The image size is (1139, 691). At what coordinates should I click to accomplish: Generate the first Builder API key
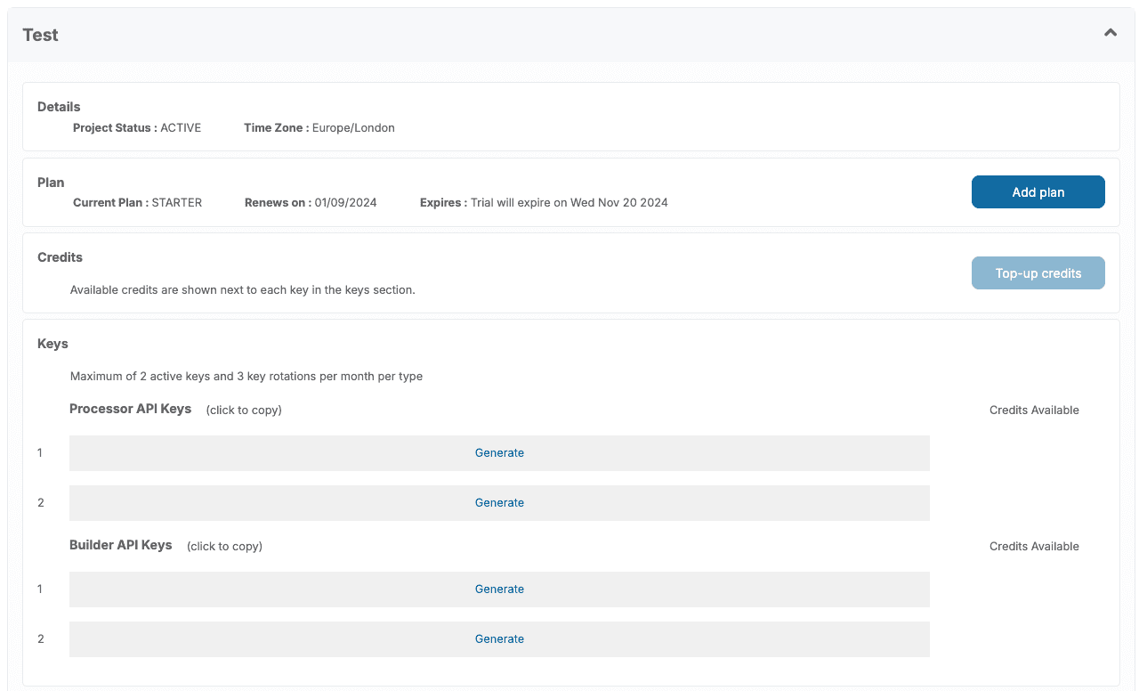pyautogui.click(x=499, y=589)
